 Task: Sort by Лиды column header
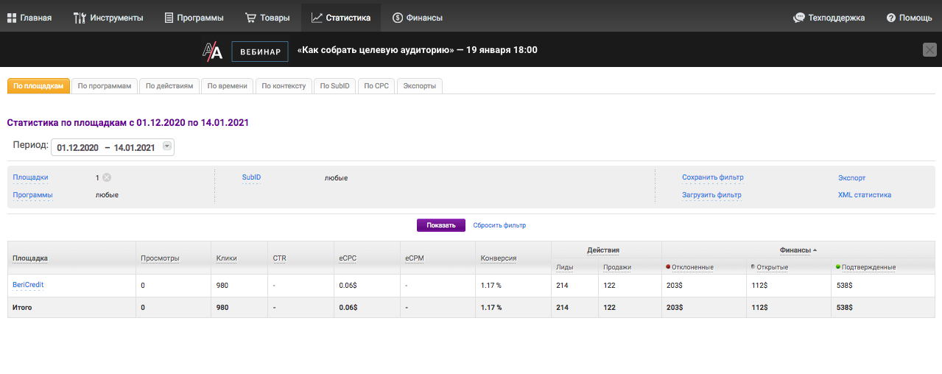(565, 267)
